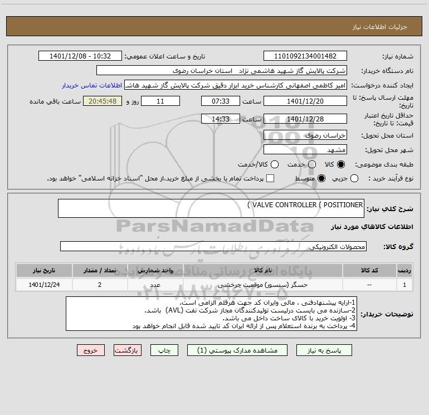Click the buyer notes text area

tap(211, 314)
